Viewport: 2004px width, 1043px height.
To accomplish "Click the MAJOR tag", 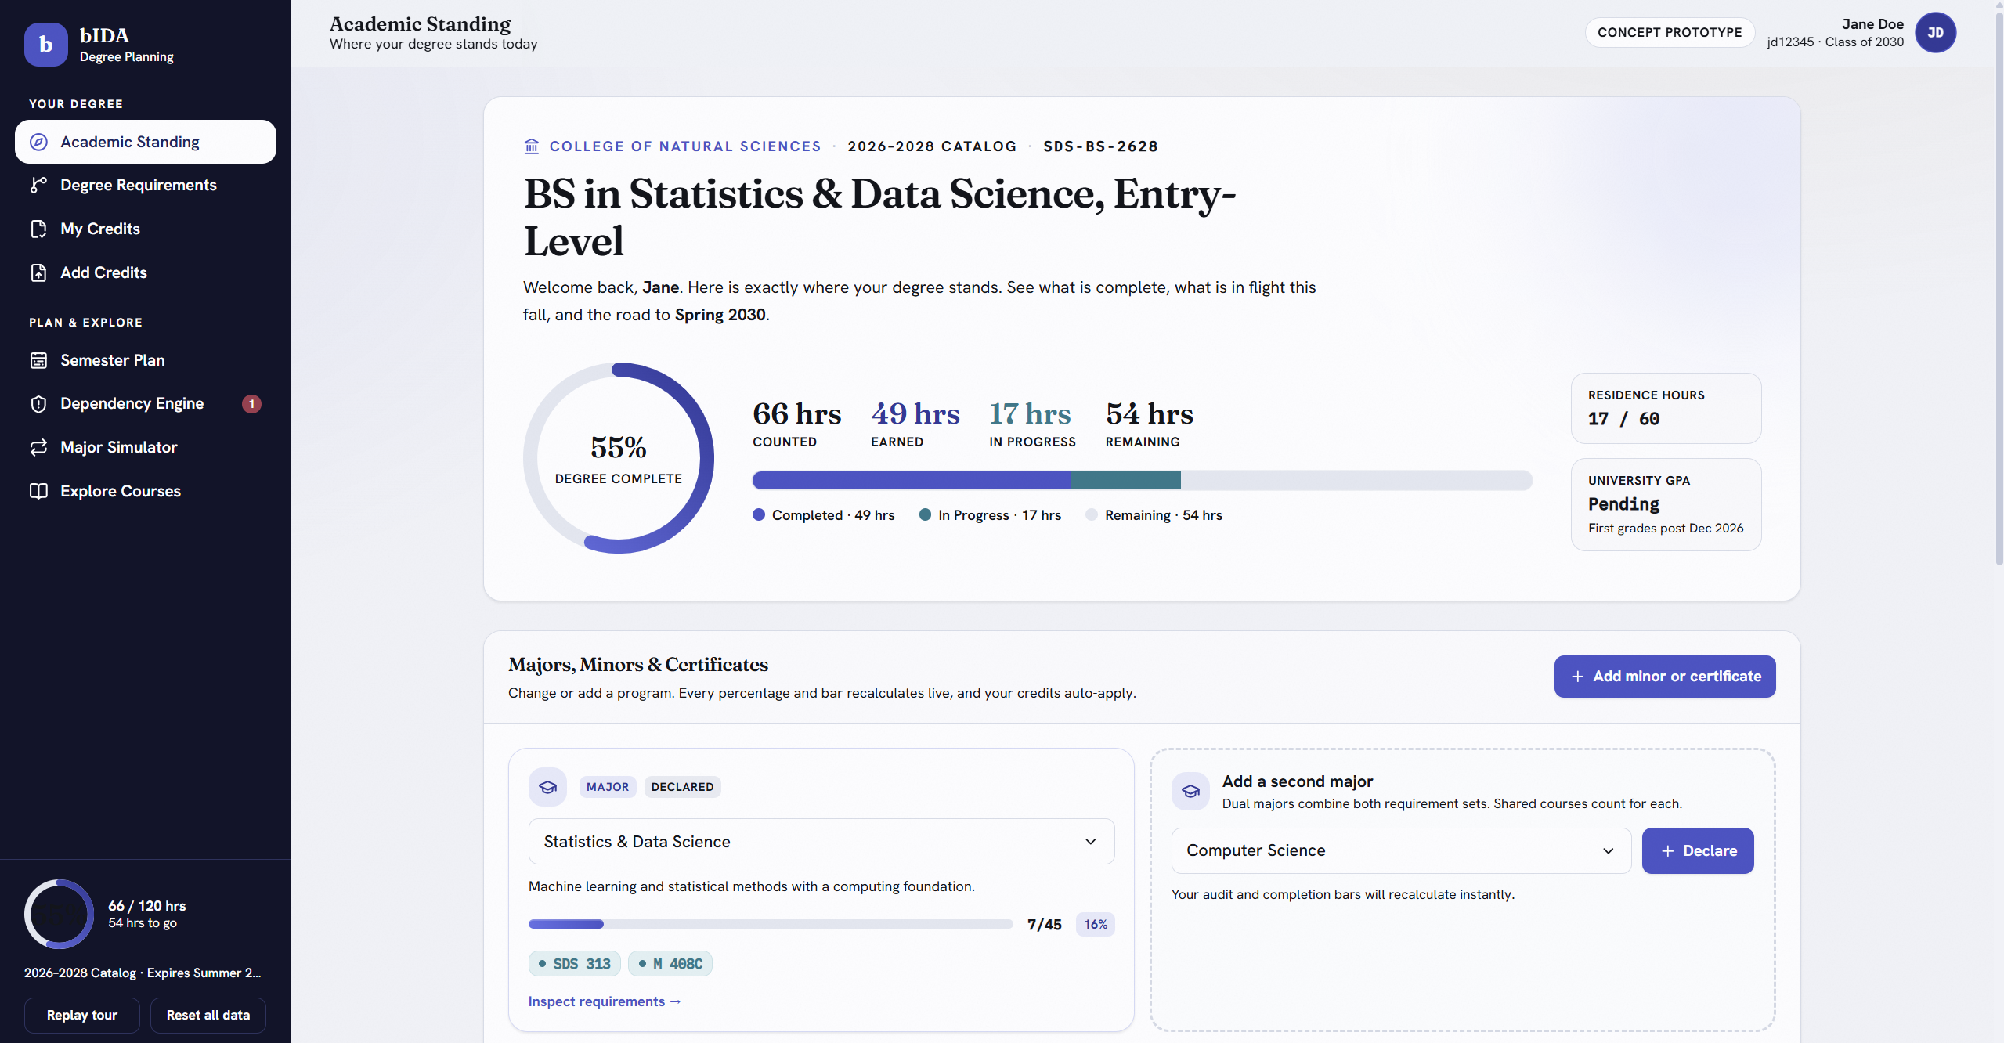I will click(608, 787).
